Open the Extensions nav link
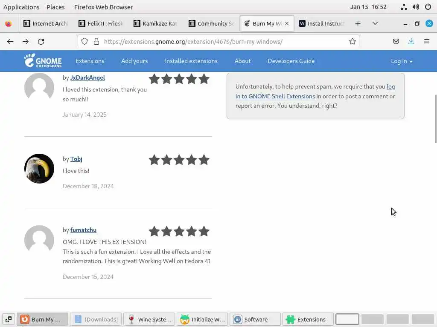 click(x=90, y=61)
